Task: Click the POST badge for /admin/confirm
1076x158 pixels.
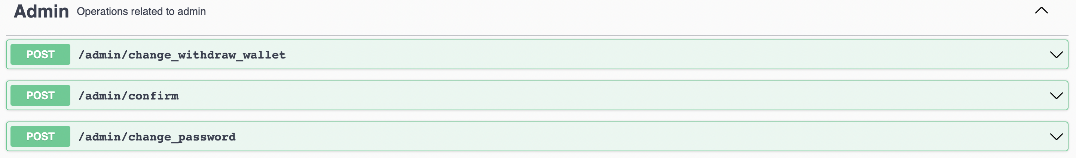Action: point(40,96)
